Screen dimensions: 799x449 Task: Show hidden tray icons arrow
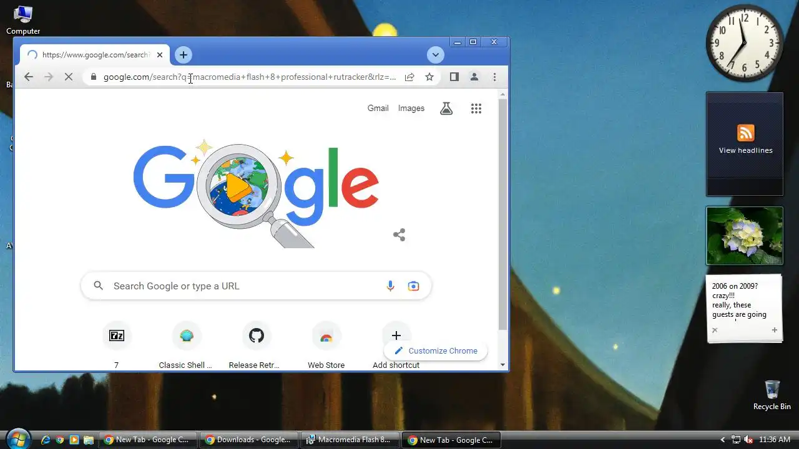pos(723,440)
